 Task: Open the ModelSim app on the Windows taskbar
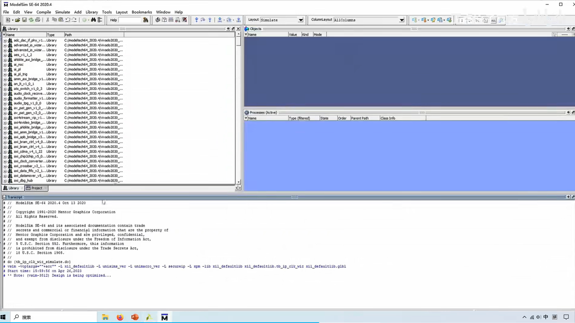[164, 317]
